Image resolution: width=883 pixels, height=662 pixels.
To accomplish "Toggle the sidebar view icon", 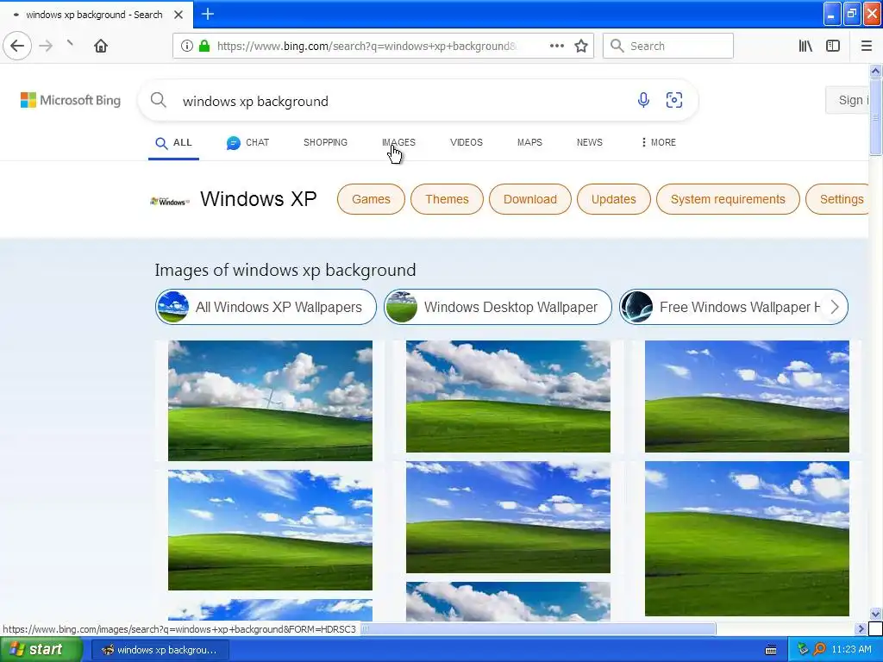I will [x=833, y=46].
